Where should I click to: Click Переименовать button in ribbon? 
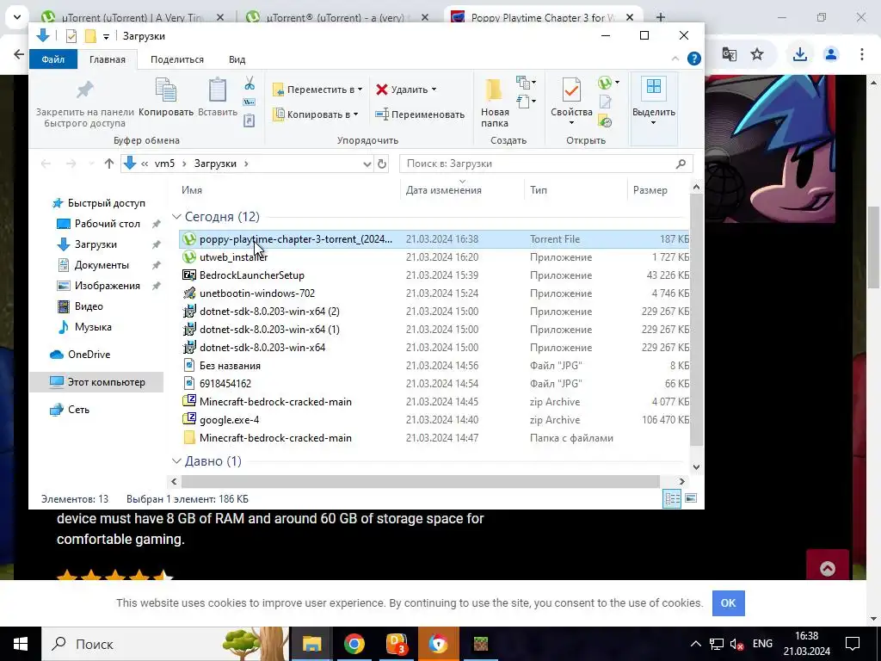click(420, 114)
